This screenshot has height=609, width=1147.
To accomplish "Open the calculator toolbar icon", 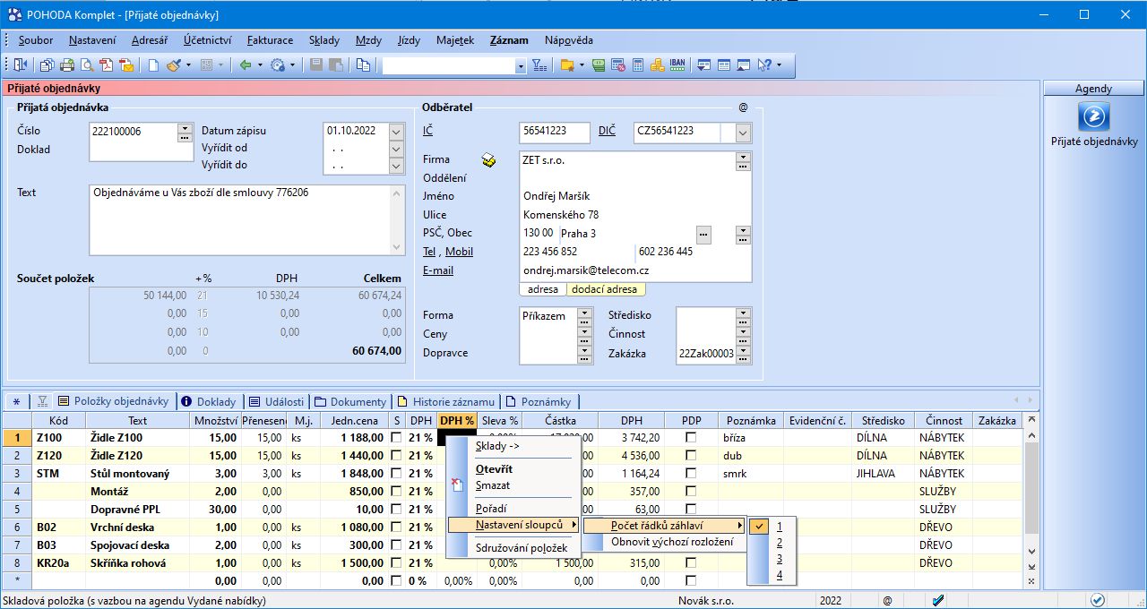I will point(638,64).
